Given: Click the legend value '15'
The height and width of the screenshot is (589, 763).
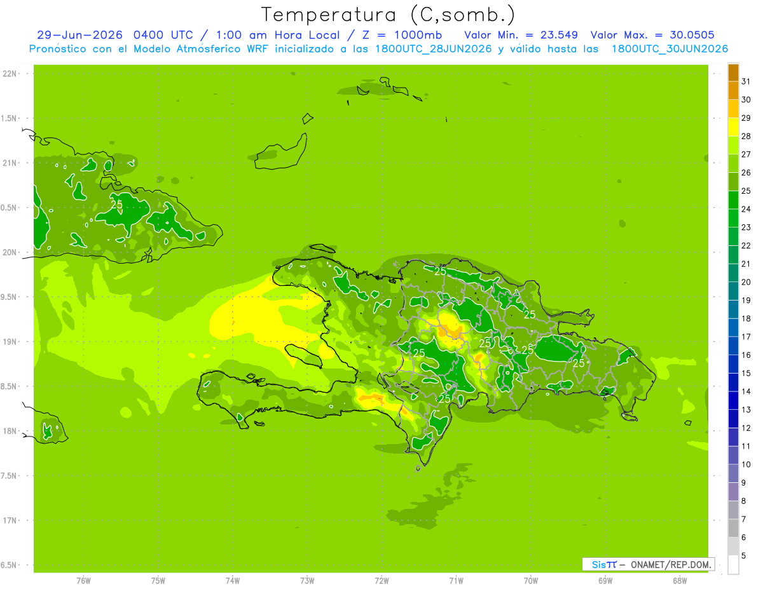Looking at the screenshot, I should (746, 373).
